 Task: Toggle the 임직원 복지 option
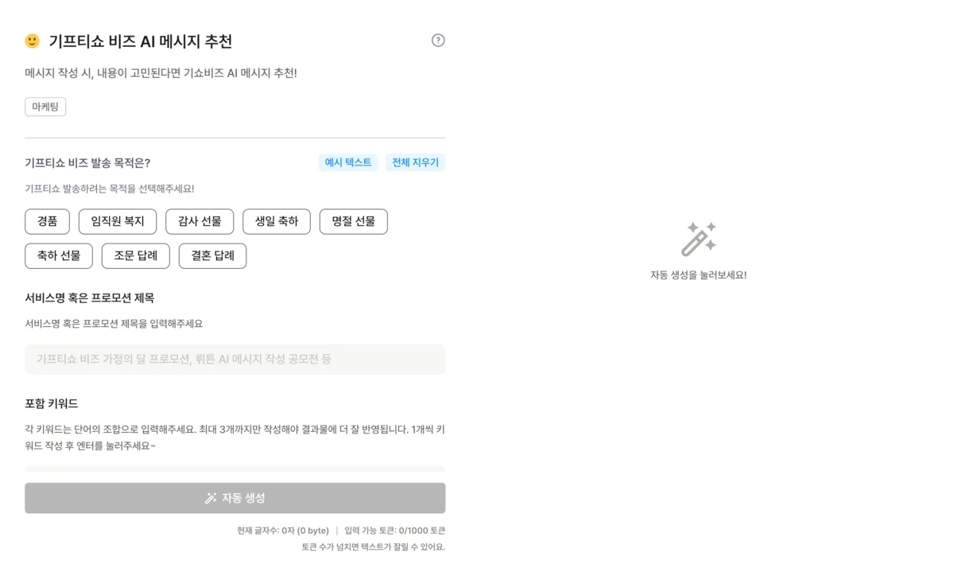tap(117, 221)
